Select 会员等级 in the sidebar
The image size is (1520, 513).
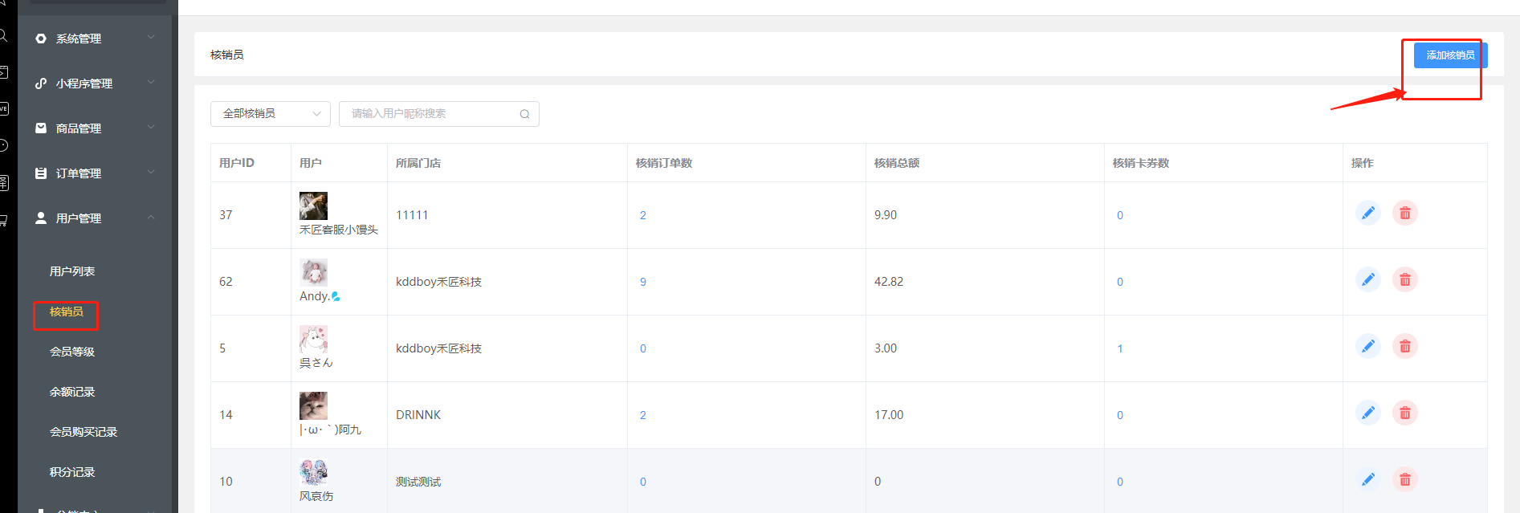72,352
